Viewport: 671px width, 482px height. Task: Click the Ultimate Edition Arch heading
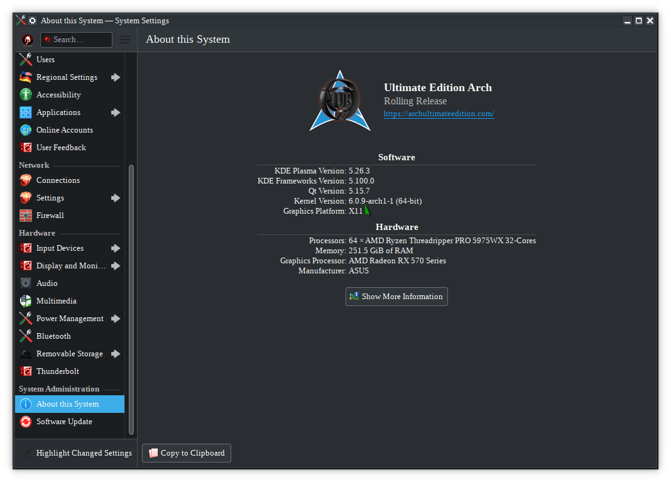coord(438,87)
